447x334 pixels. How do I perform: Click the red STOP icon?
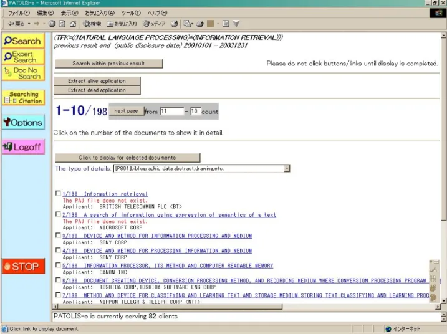click(23, 267)
